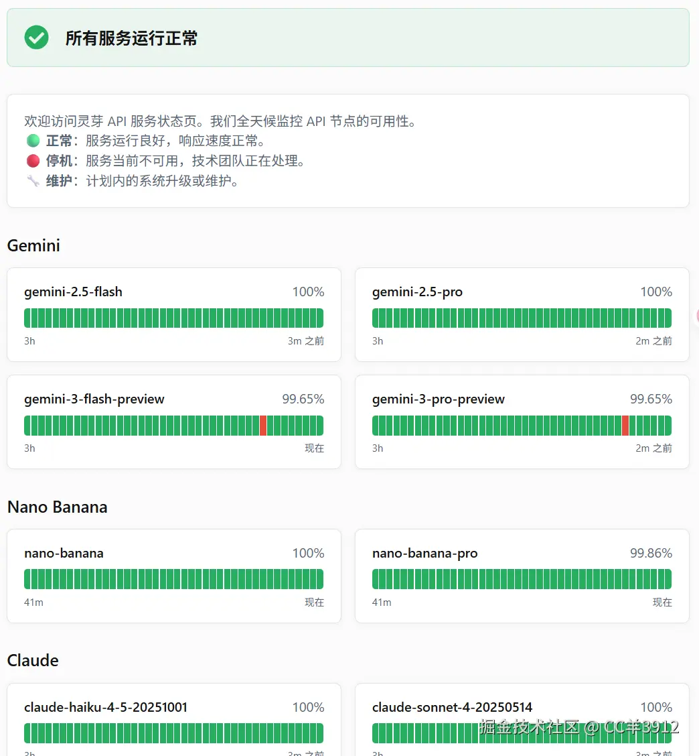Click the 服务运行良好 description line

click(x=175, y=141)
